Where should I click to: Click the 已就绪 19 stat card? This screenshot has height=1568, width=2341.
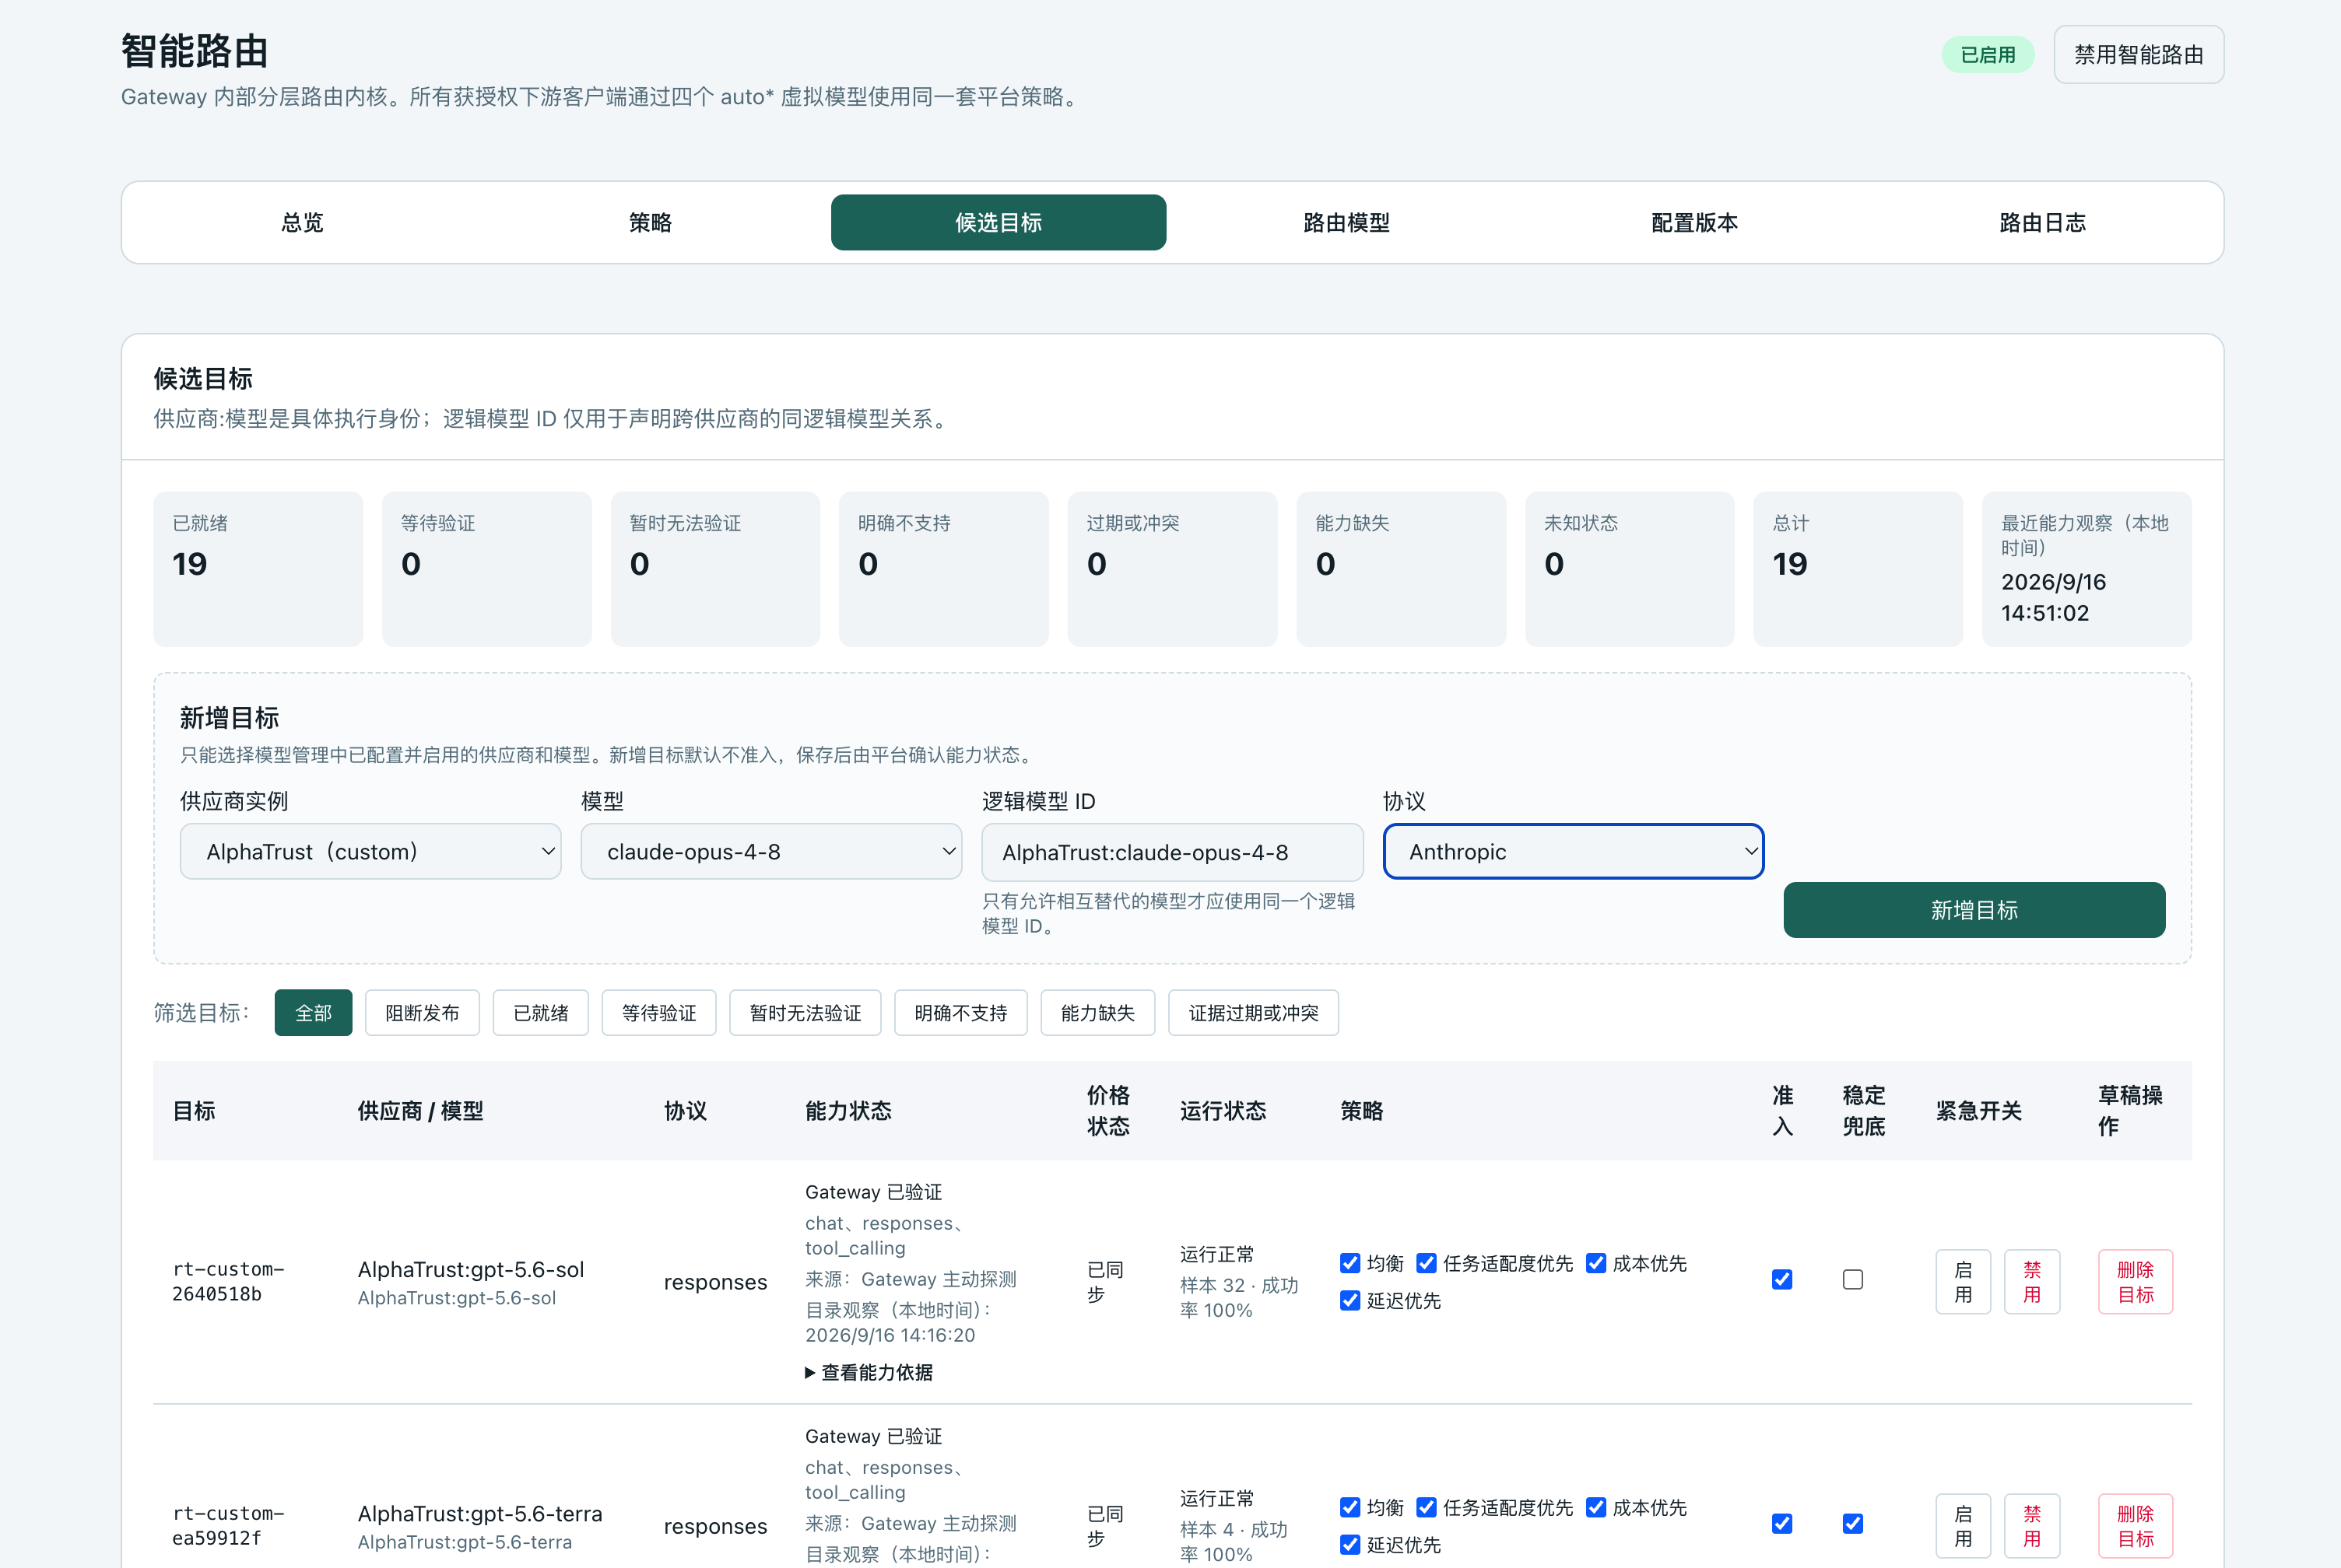pos(258,569)
